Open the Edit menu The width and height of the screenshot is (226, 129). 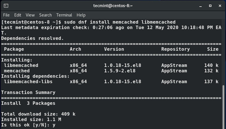coord(18,15)
